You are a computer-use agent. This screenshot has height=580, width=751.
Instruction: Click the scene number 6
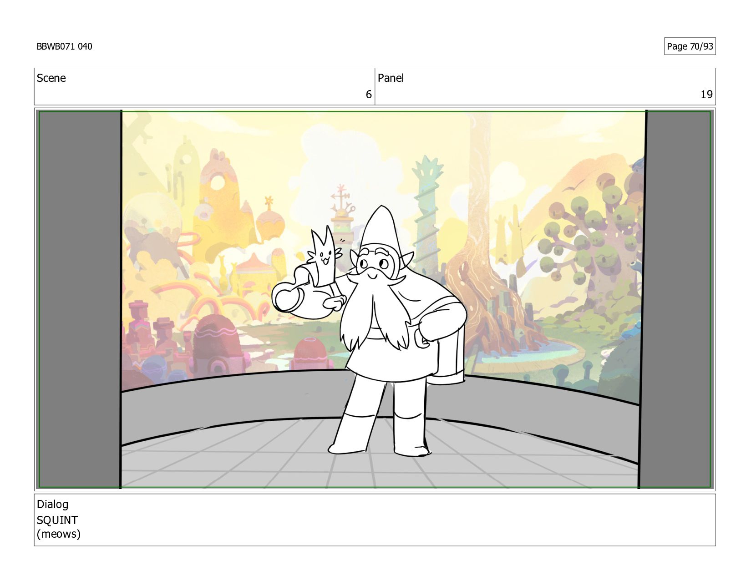click(x=369, y=95)
